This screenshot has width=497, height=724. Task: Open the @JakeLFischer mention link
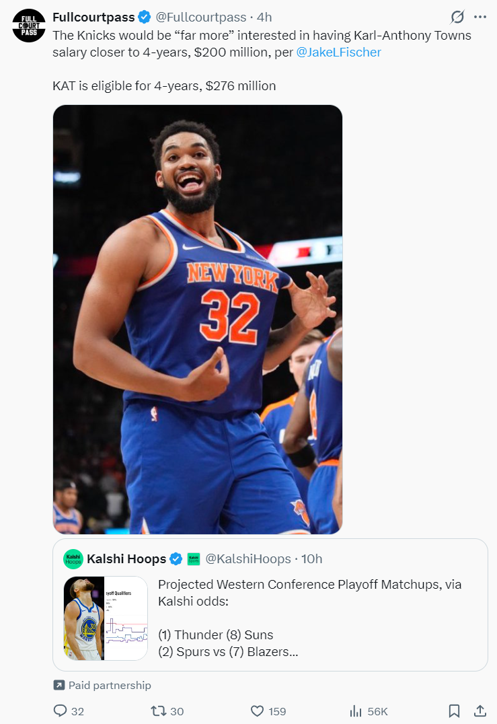coord(338,52)
